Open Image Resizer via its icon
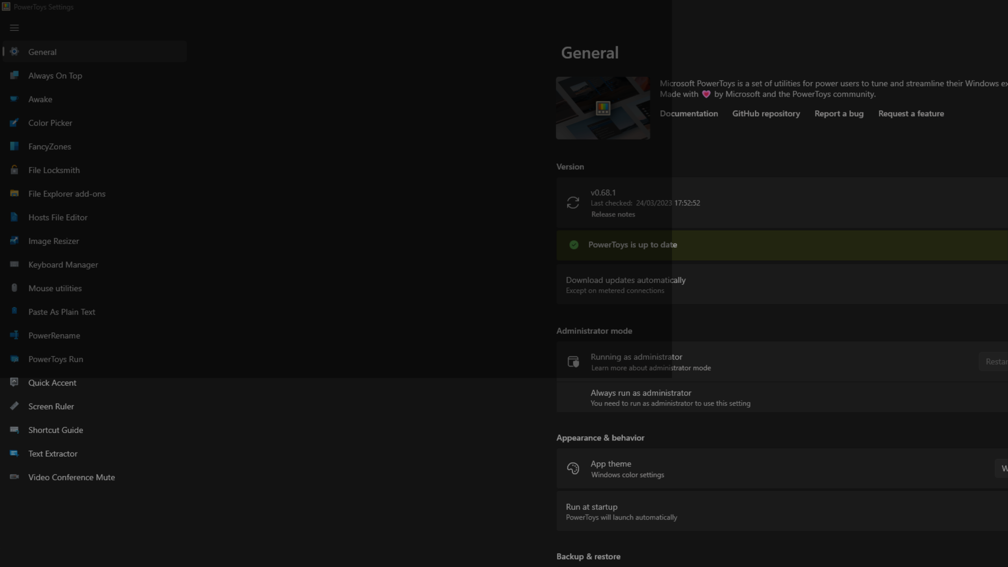 pyautogui.click(x=15, y=241)
